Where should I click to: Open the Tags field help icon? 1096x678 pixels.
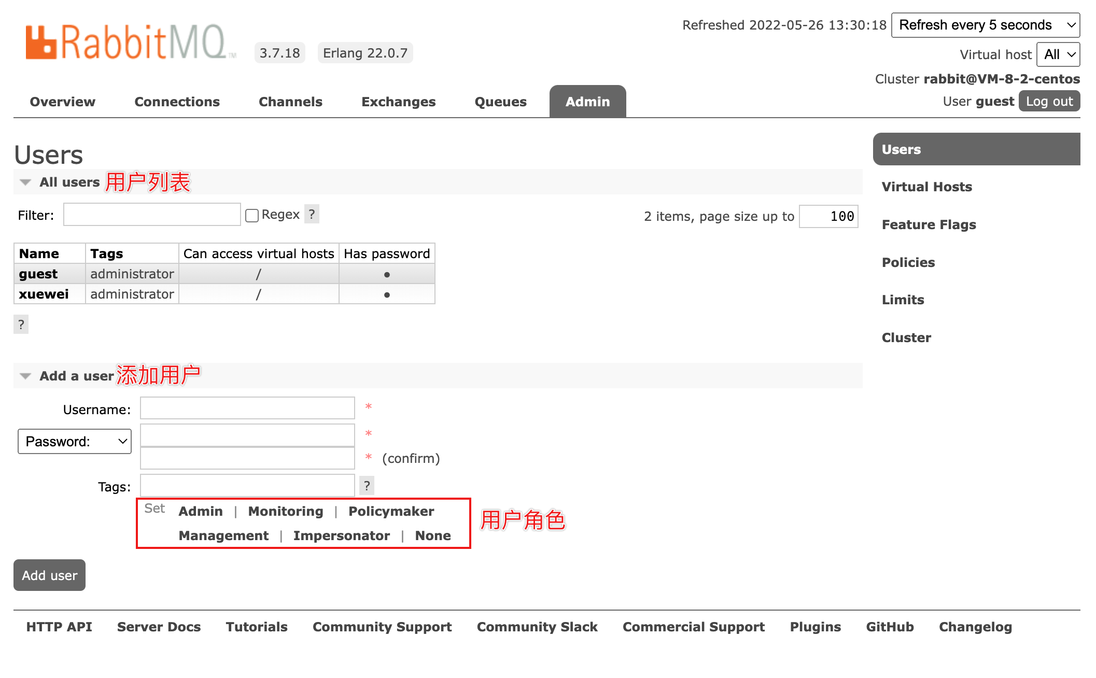click(367, 485)
